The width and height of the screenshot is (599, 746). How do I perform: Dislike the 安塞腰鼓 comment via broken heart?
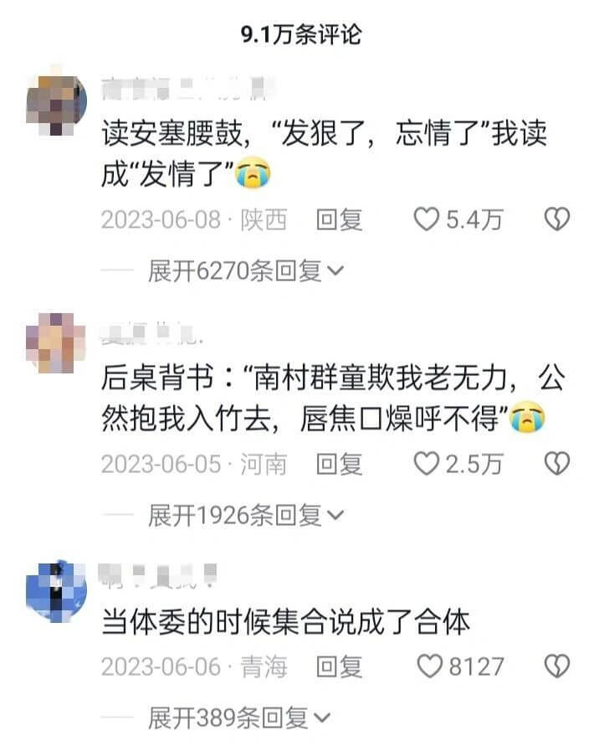point(556,219)
